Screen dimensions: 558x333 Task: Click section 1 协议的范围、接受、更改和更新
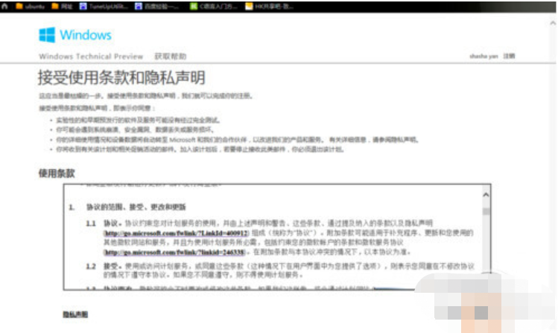coord(127,207)
